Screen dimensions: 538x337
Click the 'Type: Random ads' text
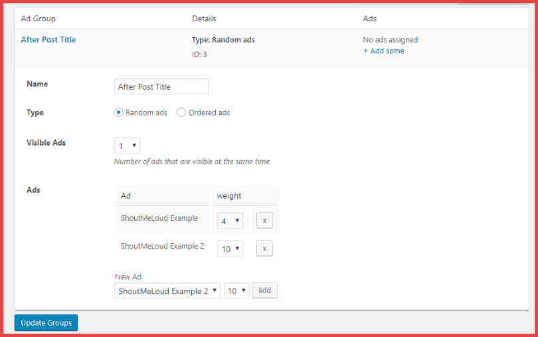tap(223, 40)
